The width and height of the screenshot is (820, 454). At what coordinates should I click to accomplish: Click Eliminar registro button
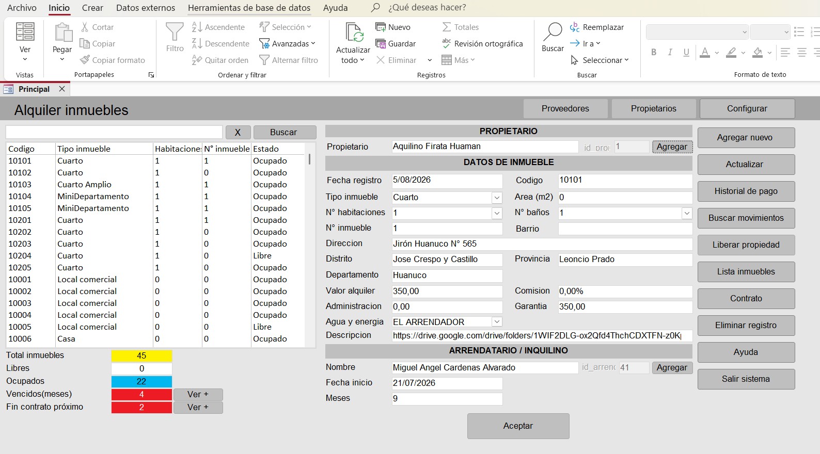(746, 326)
